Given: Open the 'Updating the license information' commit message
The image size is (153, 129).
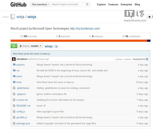Looking at the screenshot, I should coord(60,100).
